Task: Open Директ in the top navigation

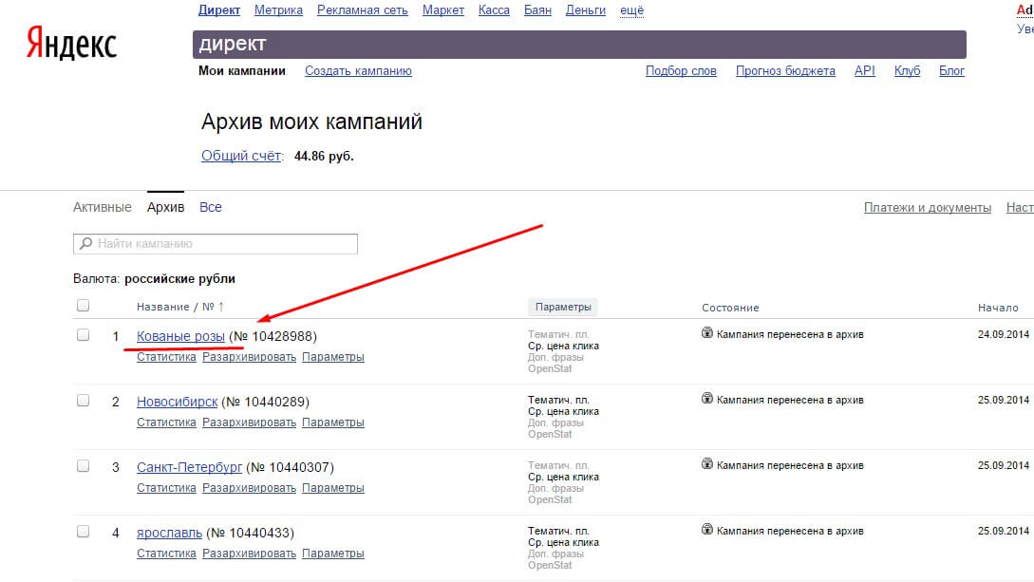Action: (219, 10)
